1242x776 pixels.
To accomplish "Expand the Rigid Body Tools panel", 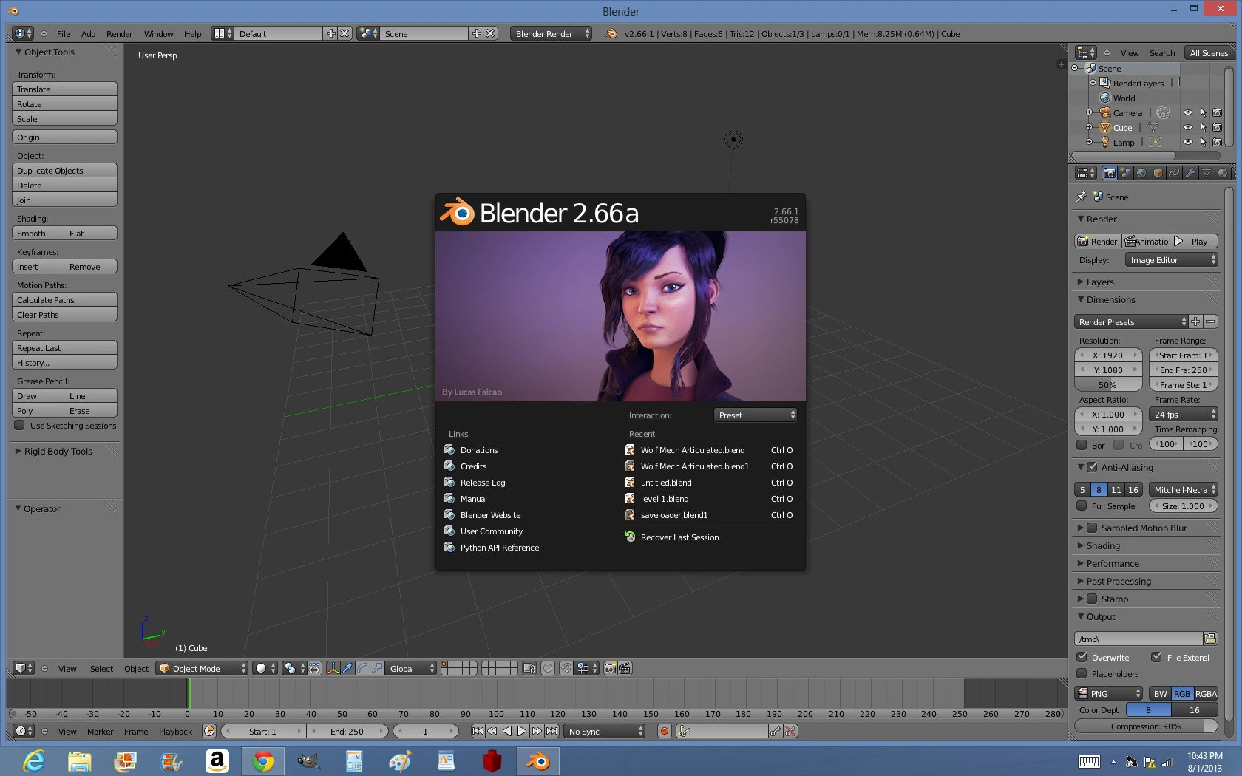I will pyautogui.click(x=58, y=451).
